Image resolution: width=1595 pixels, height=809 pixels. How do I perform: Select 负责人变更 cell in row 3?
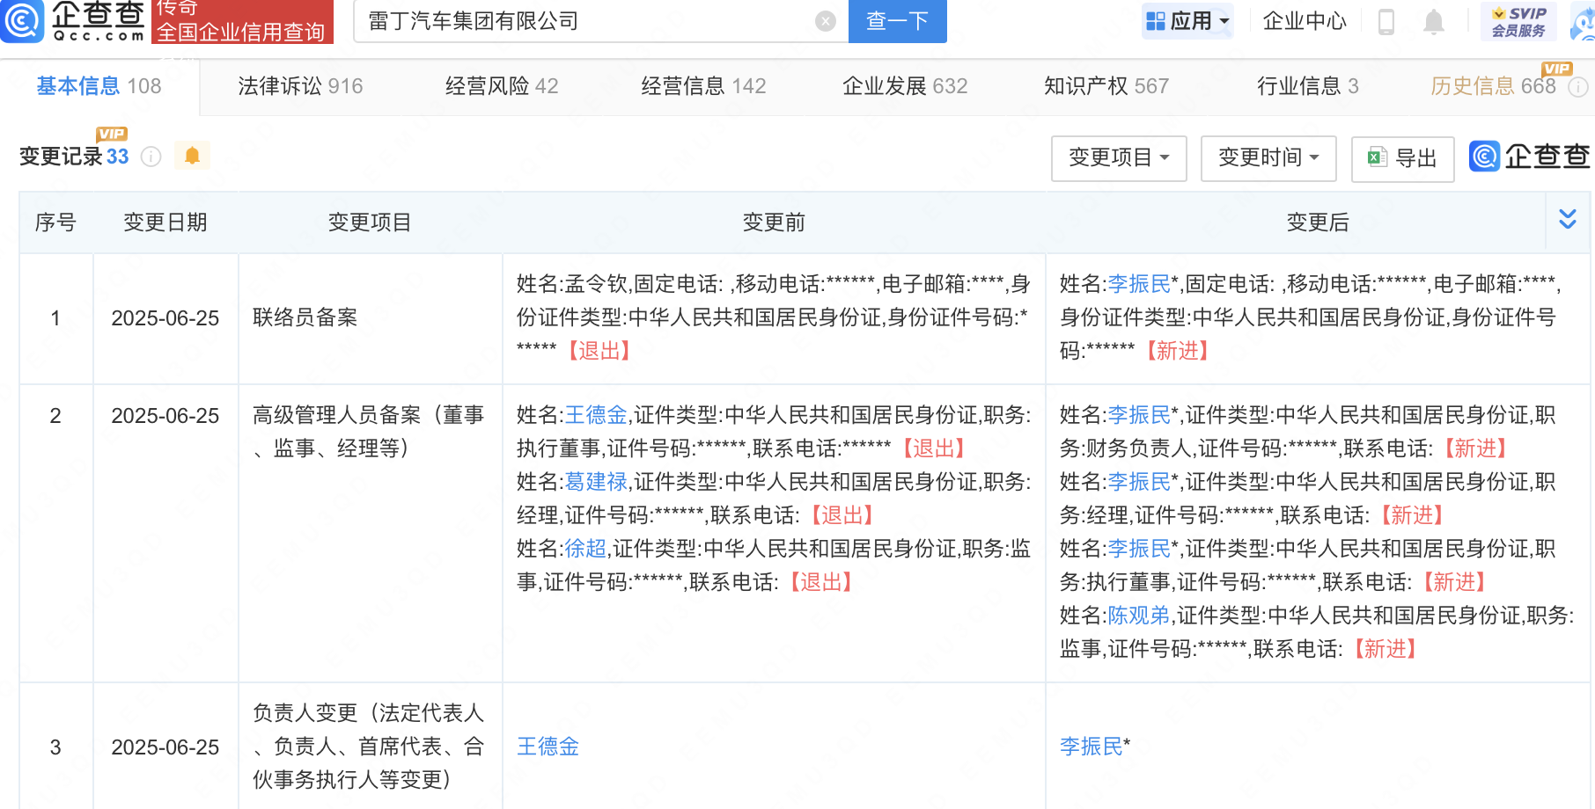coord(370,747)
